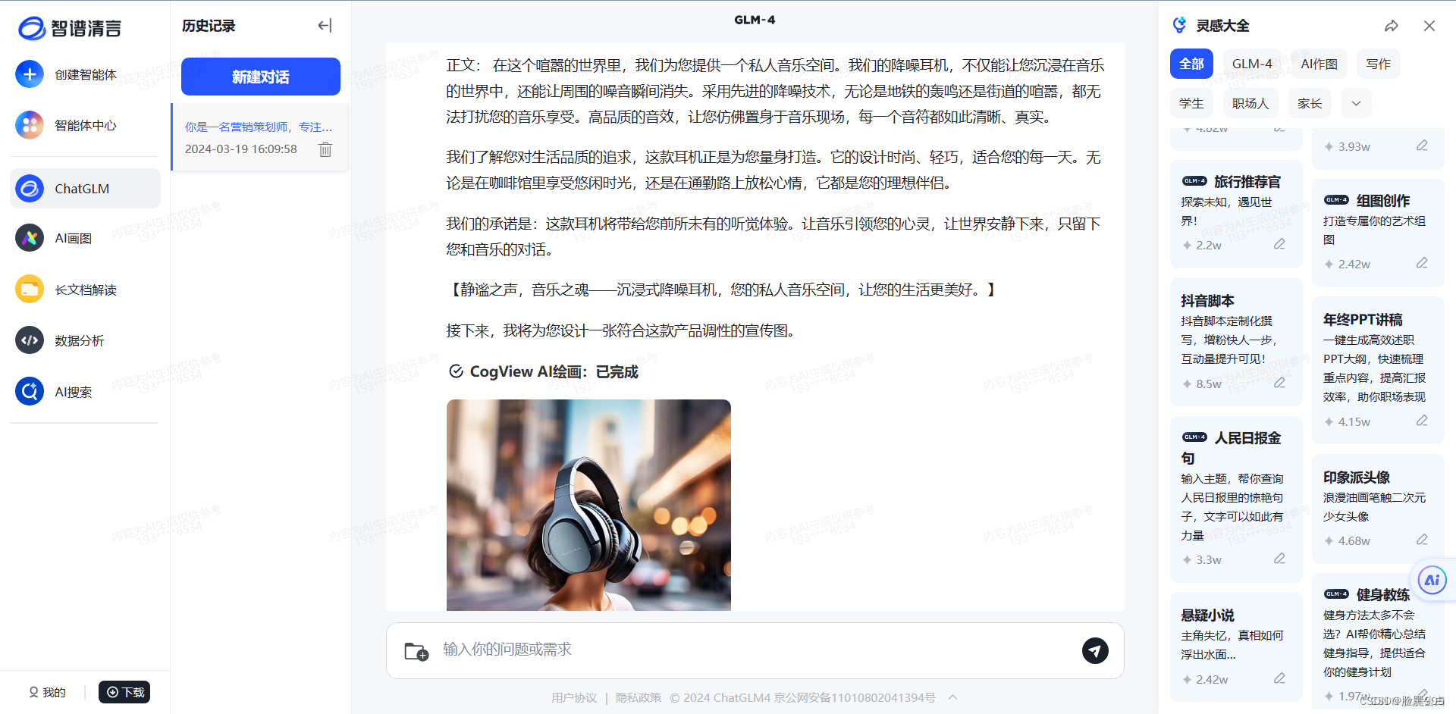Viewport: 1456px width, 714px height.
Task: Click edit icon on 抖音脚本 card
Action: click(1279, 383)
